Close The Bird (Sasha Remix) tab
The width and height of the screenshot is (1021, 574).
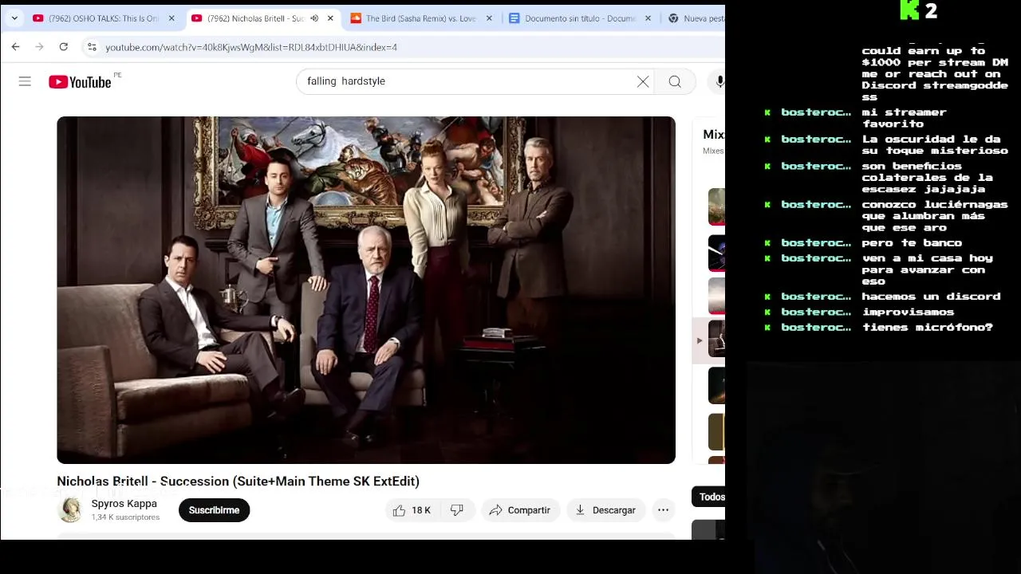(x=489, y=18)
